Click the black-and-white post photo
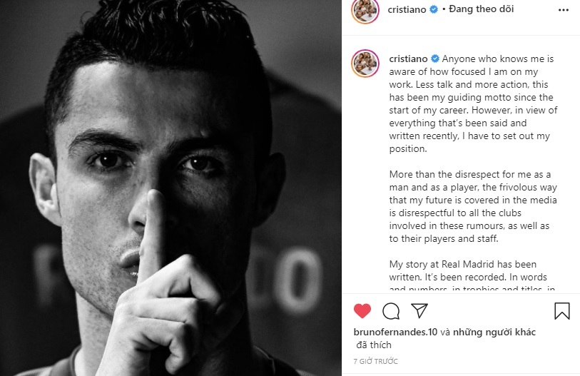Viewport: 580px width, 376px height. click(171, 188)
